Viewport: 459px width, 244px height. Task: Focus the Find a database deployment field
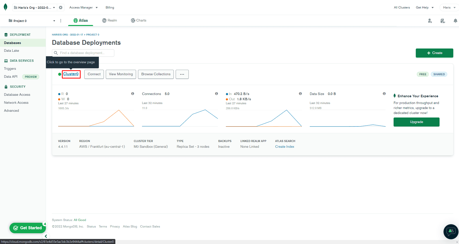click(83, 53)
